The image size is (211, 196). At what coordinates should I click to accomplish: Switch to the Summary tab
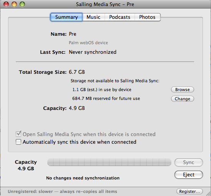pyautogui.click(x=66, y=17)
